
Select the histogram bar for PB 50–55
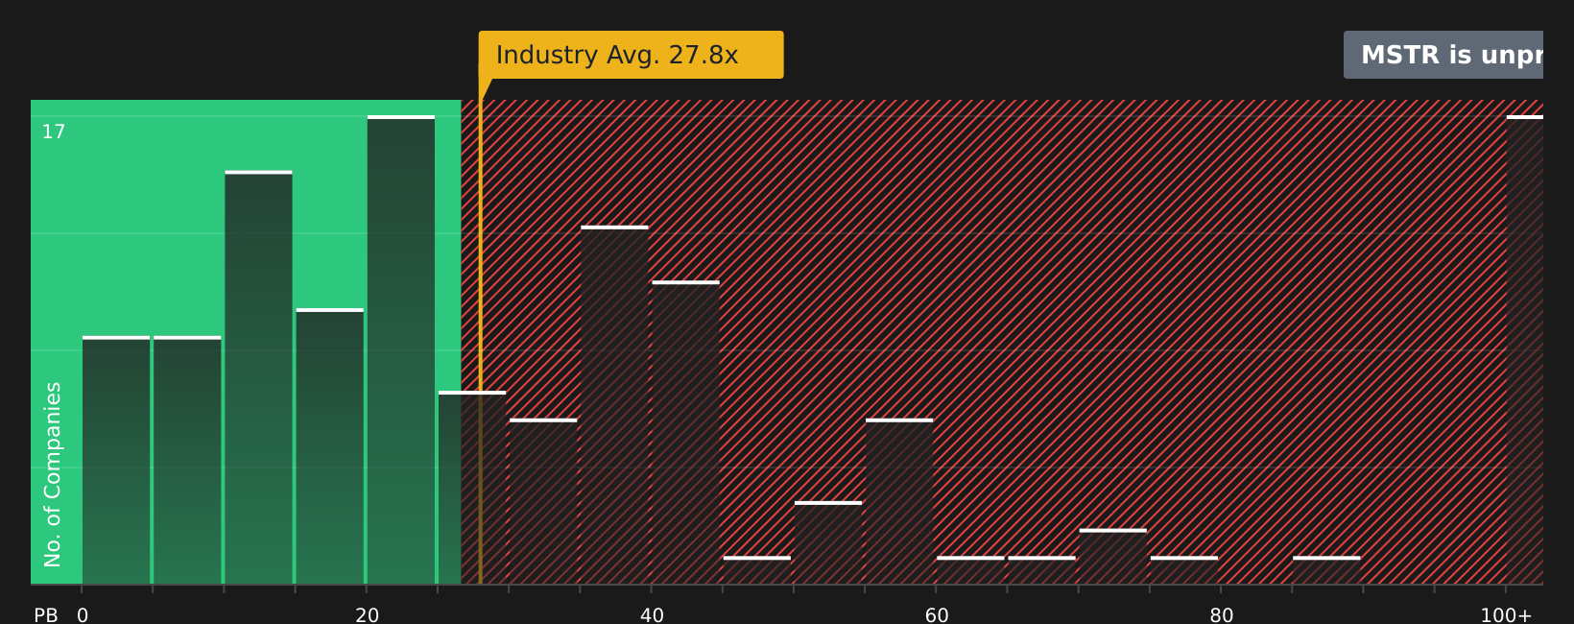click(828, 542)
